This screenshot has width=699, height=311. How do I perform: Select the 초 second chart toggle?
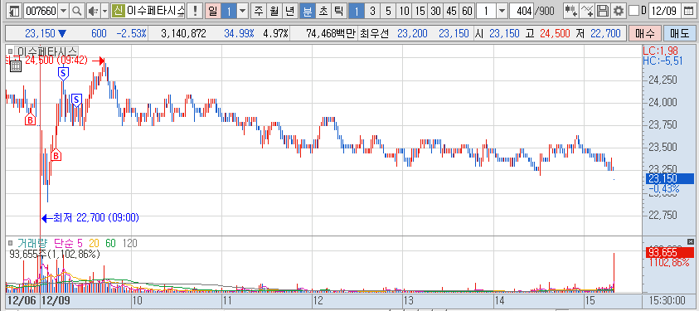pos(323,11)
